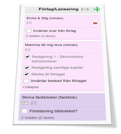
Task: Open the Elvira & Stig (roman) card title
Action: pyautogui.click(x=45, y=18)
